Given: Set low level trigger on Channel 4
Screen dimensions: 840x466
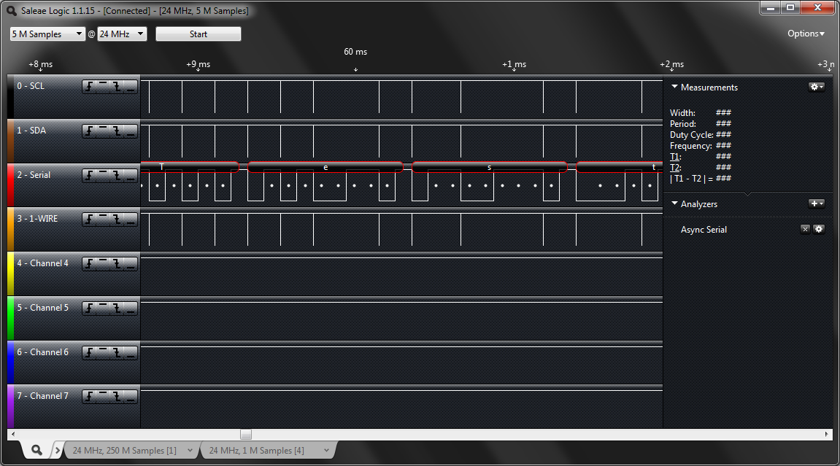Looking at the screenshot, I should coord(130,264).
